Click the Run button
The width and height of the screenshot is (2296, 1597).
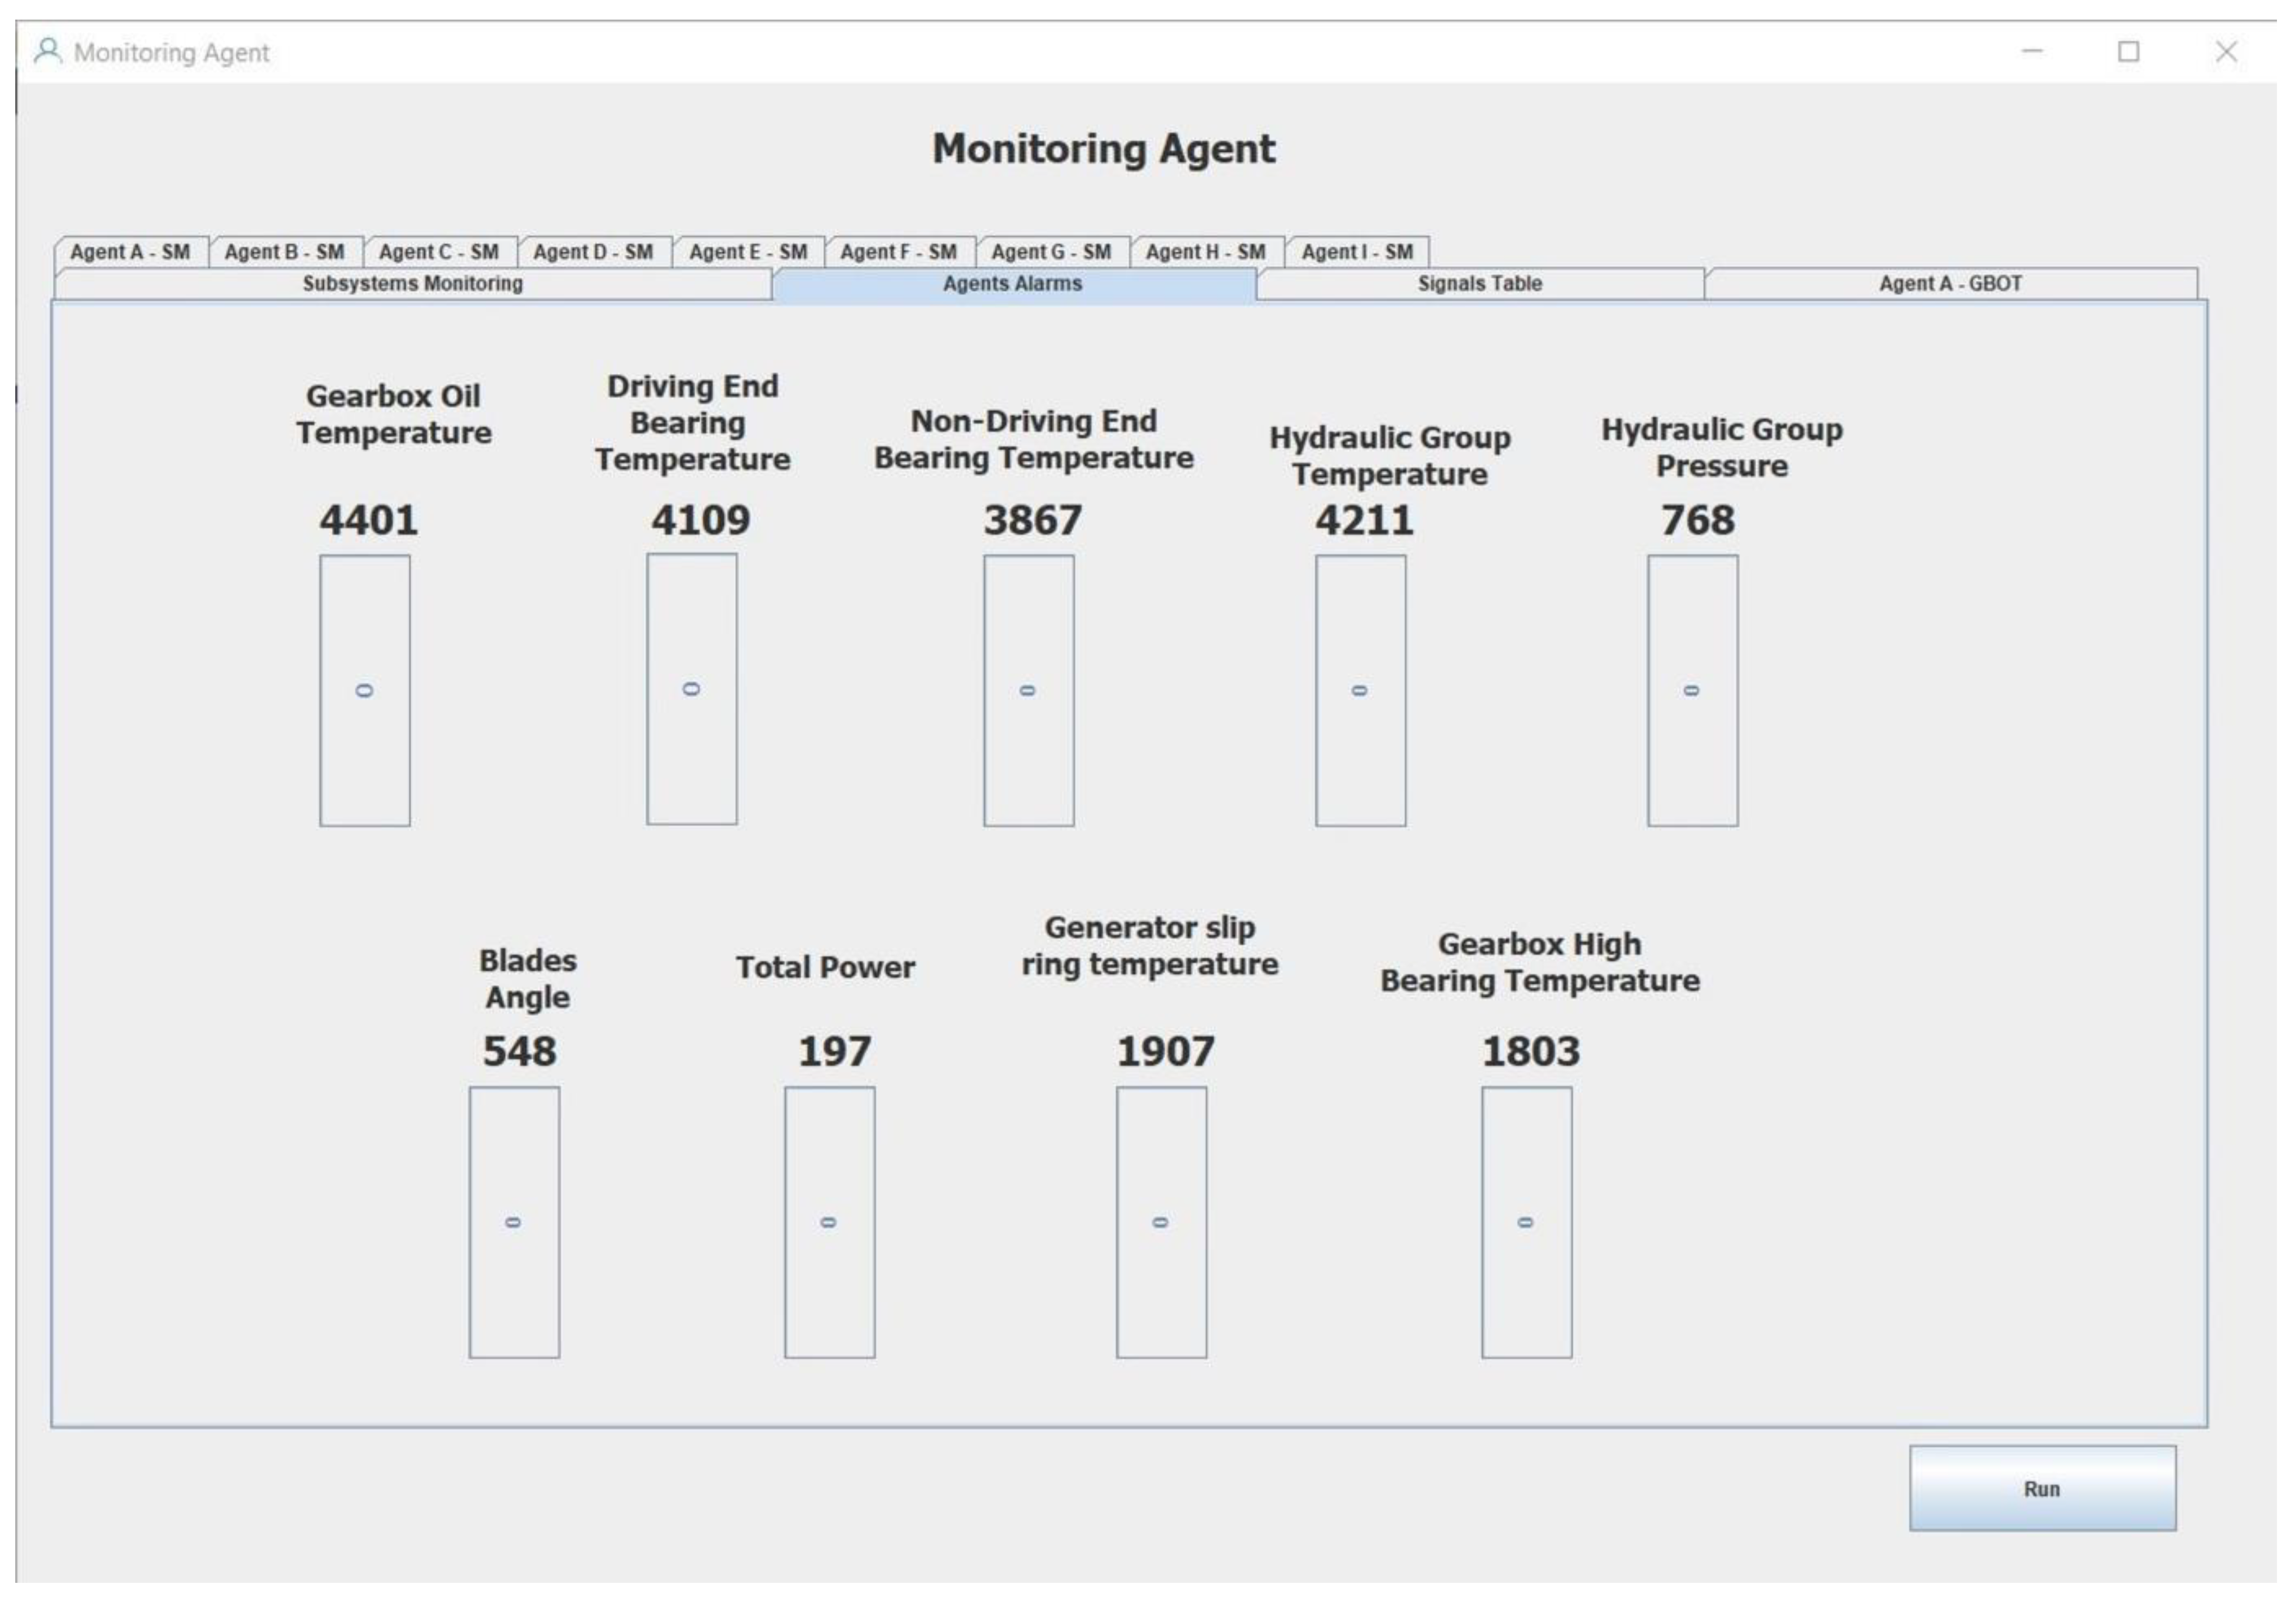pyautogui.click(x=2042, y=1488)
